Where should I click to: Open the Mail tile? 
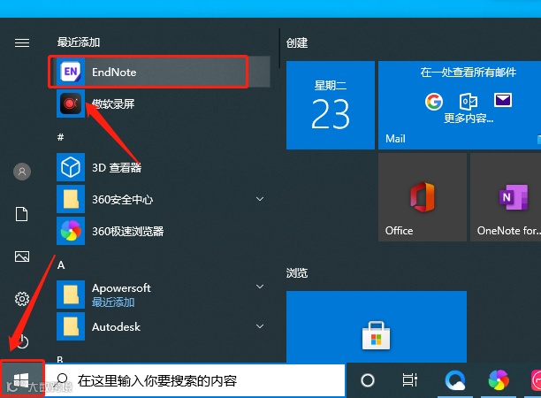(x=460, y=105)
